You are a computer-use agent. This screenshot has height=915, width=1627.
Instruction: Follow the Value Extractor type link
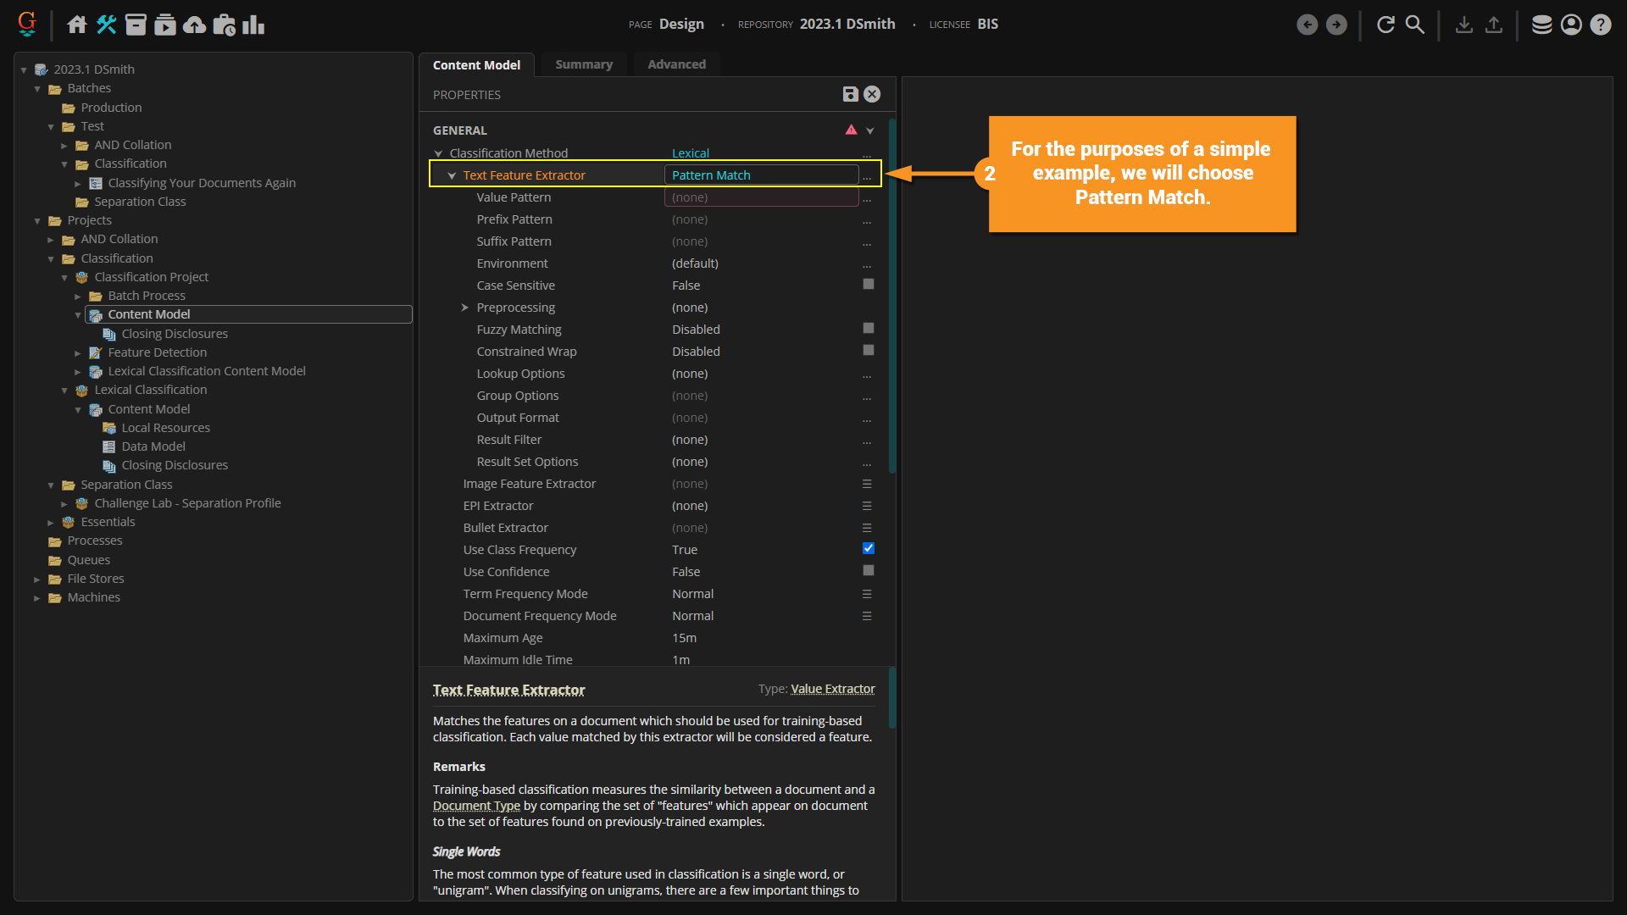pyautogui.click(x=832, y=689)
